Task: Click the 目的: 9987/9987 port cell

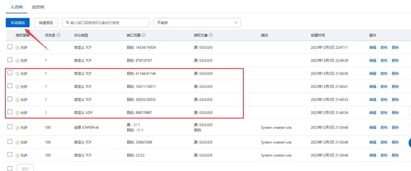Action: point(139,113)
